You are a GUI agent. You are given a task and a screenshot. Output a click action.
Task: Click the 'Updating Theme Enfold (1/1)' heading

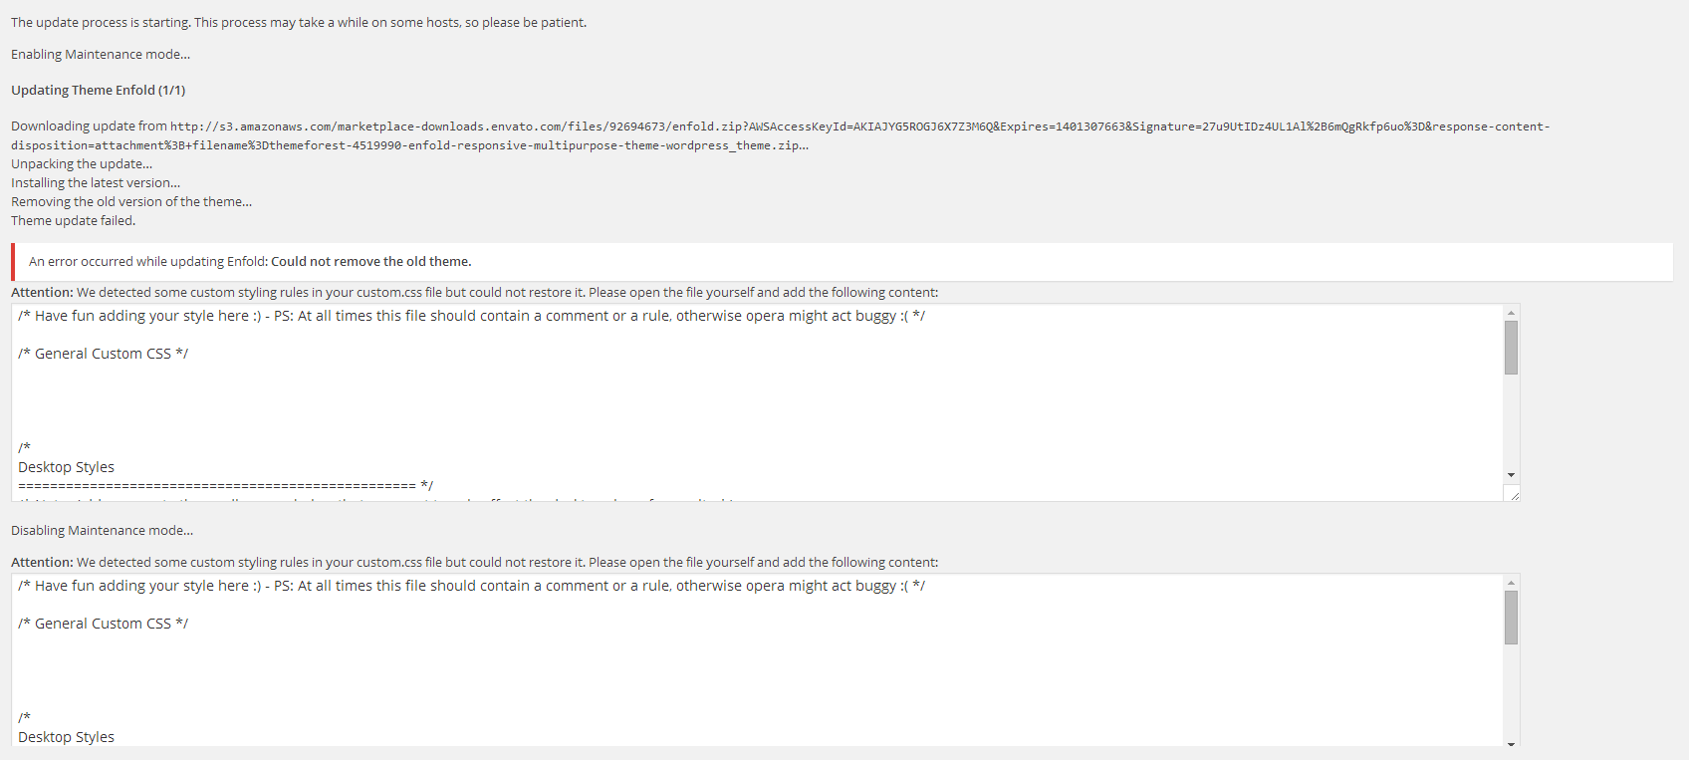(x=98, y=91)
